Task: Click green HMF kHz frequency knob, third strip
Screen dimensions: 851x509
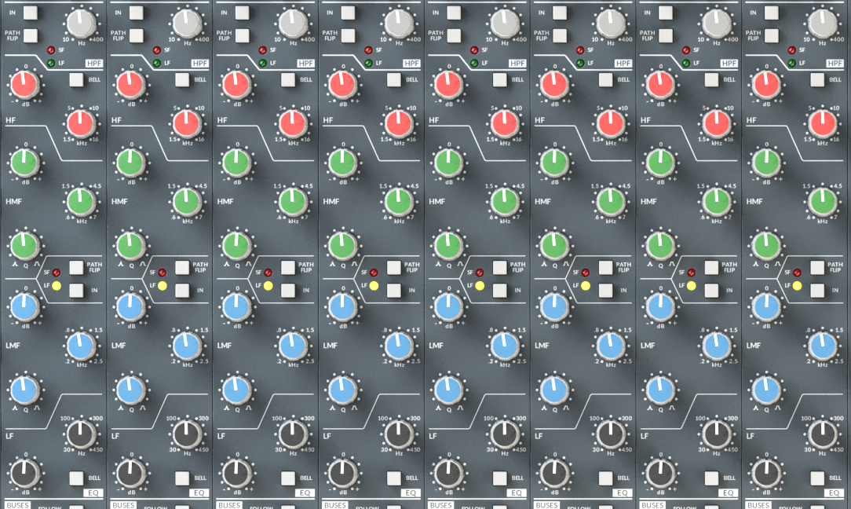Action: pyautogui.click(x=292, y=202)
